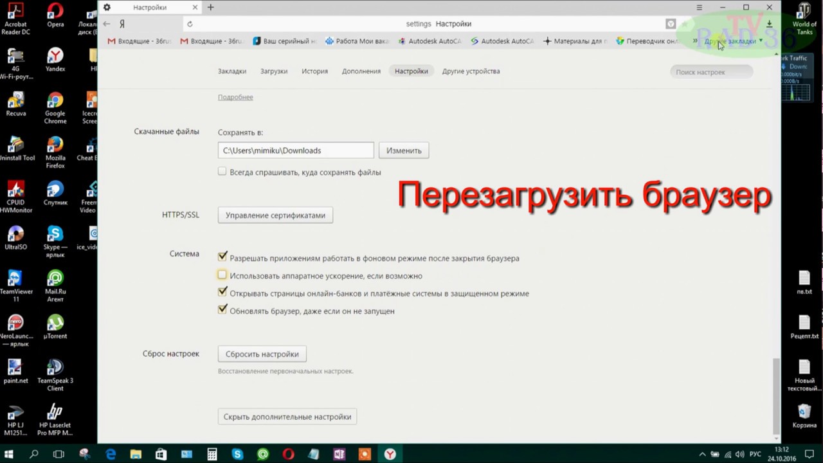Open the Yandex desktop shortcut
The height and width of the screenshot is (463, 823).
point(55,60)
